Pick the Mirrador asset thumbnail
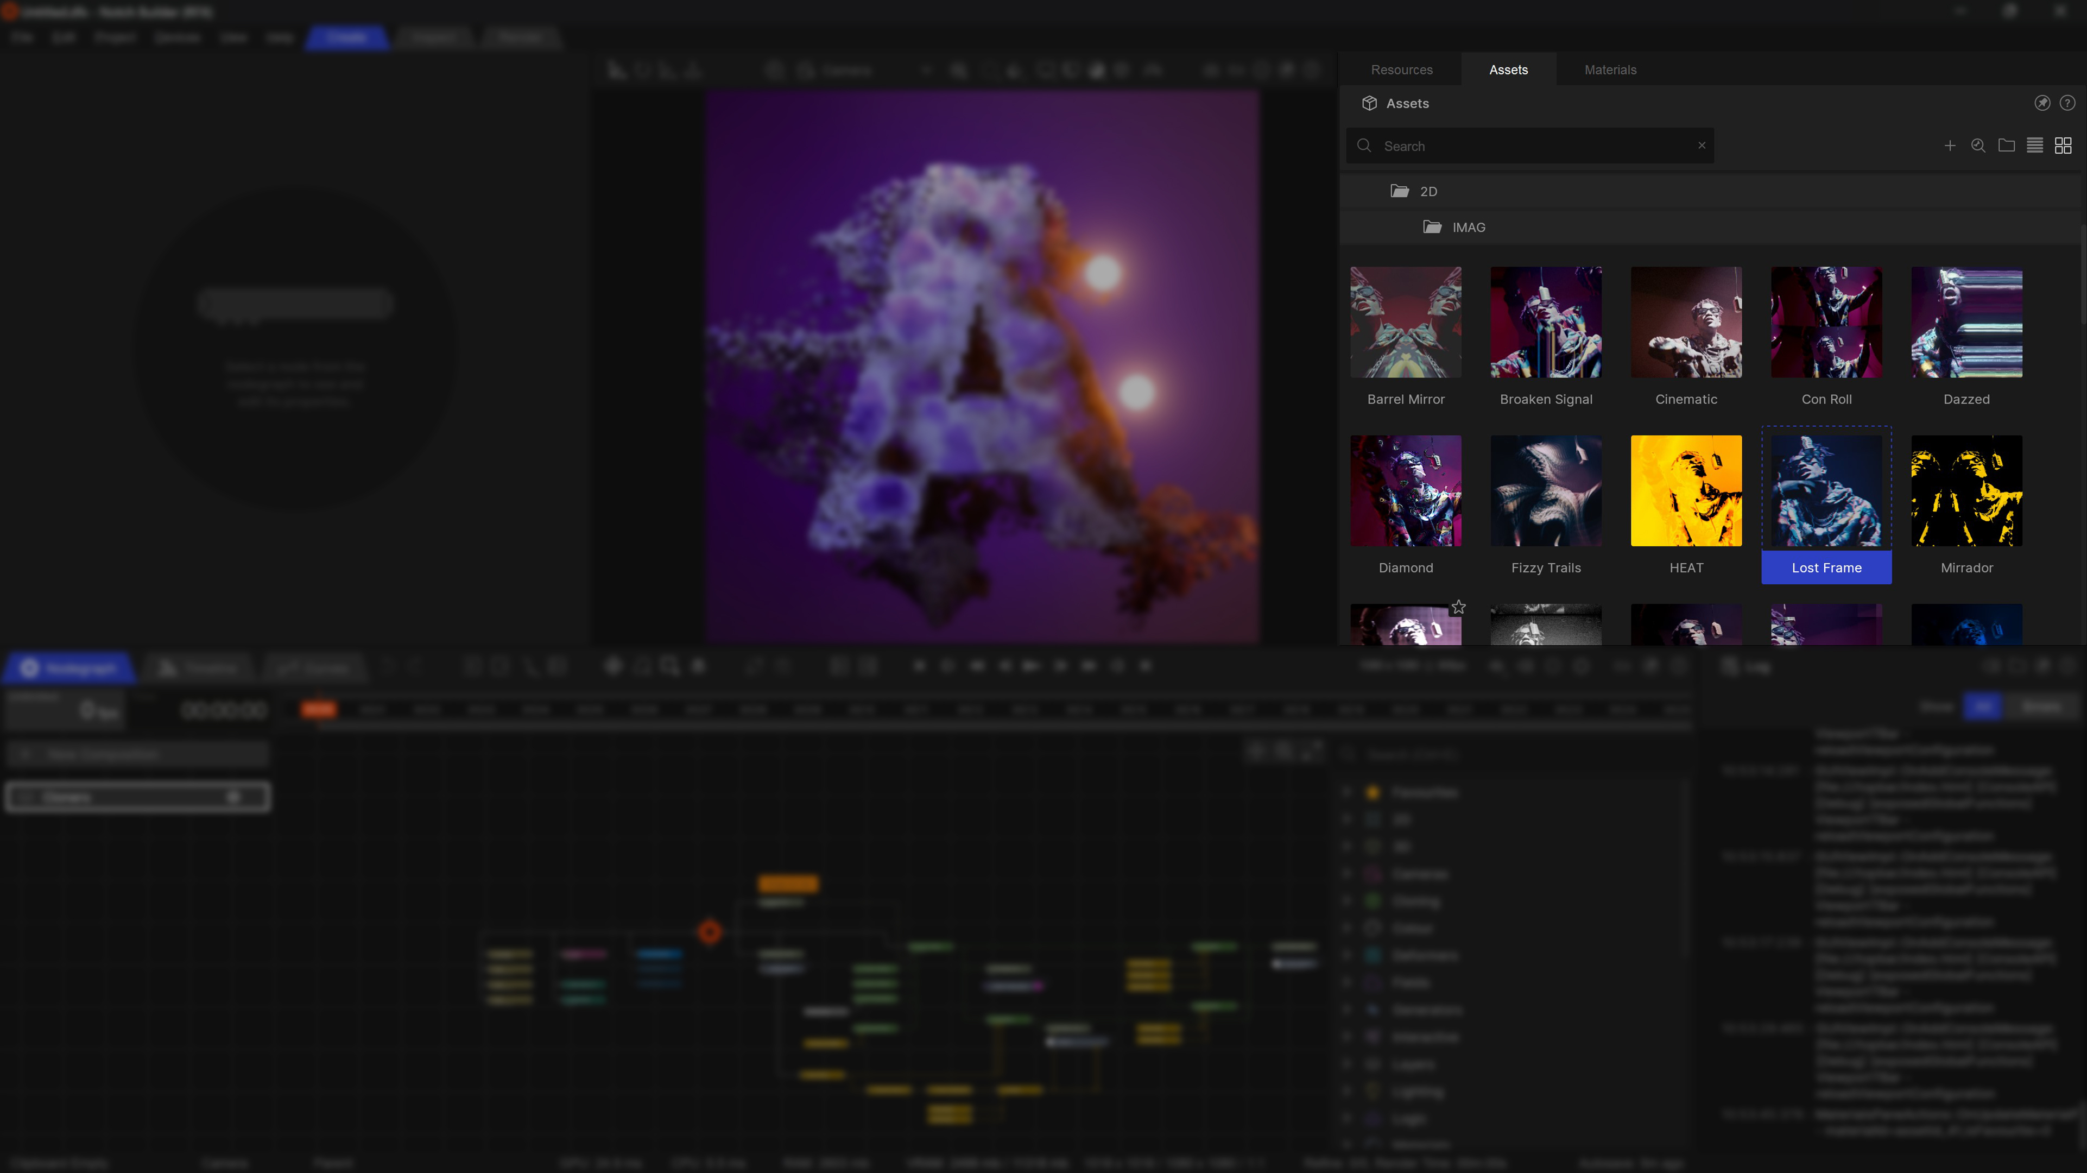Image resolution: width=2087 pixels, height=1173 pixels. [x=1966, y=491]
